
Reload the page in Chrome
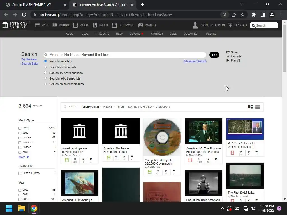coord(24,15)
